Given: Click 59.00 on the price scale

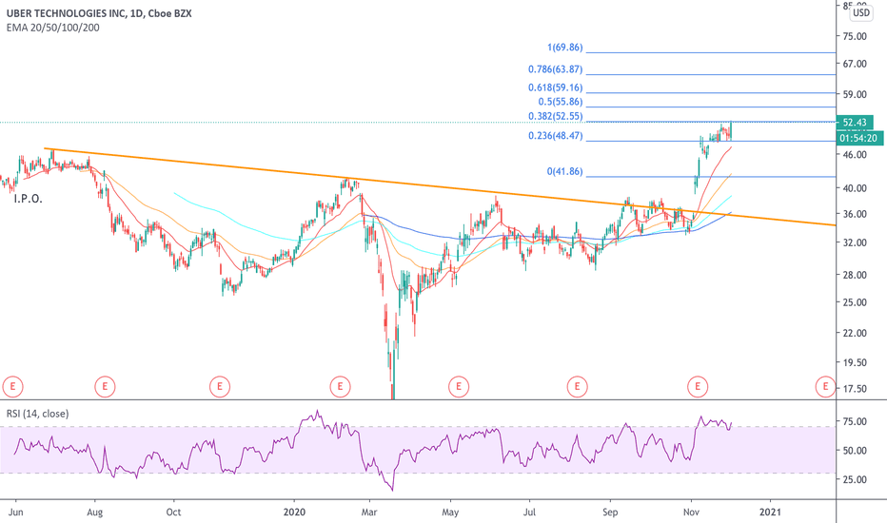Looking at the screenshot, I should tap(855, 94).
